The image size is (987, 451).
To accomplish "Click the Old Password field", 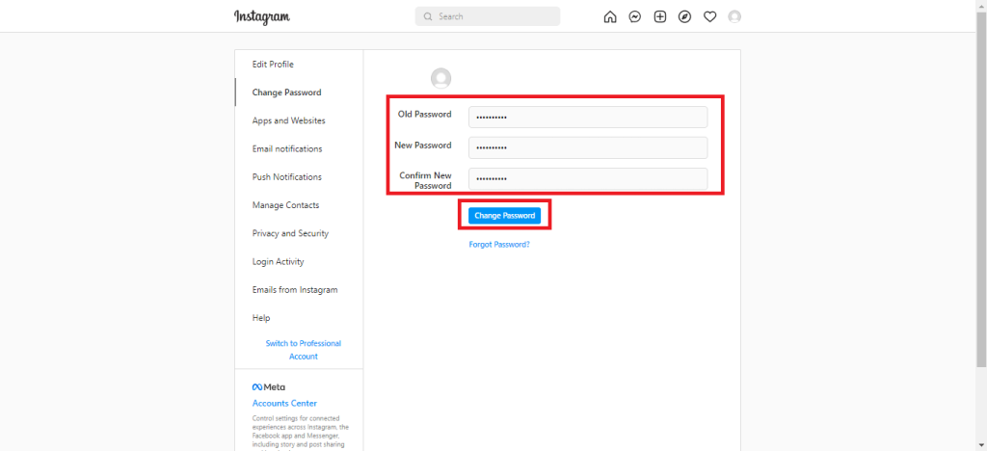I will coord(588,117).
